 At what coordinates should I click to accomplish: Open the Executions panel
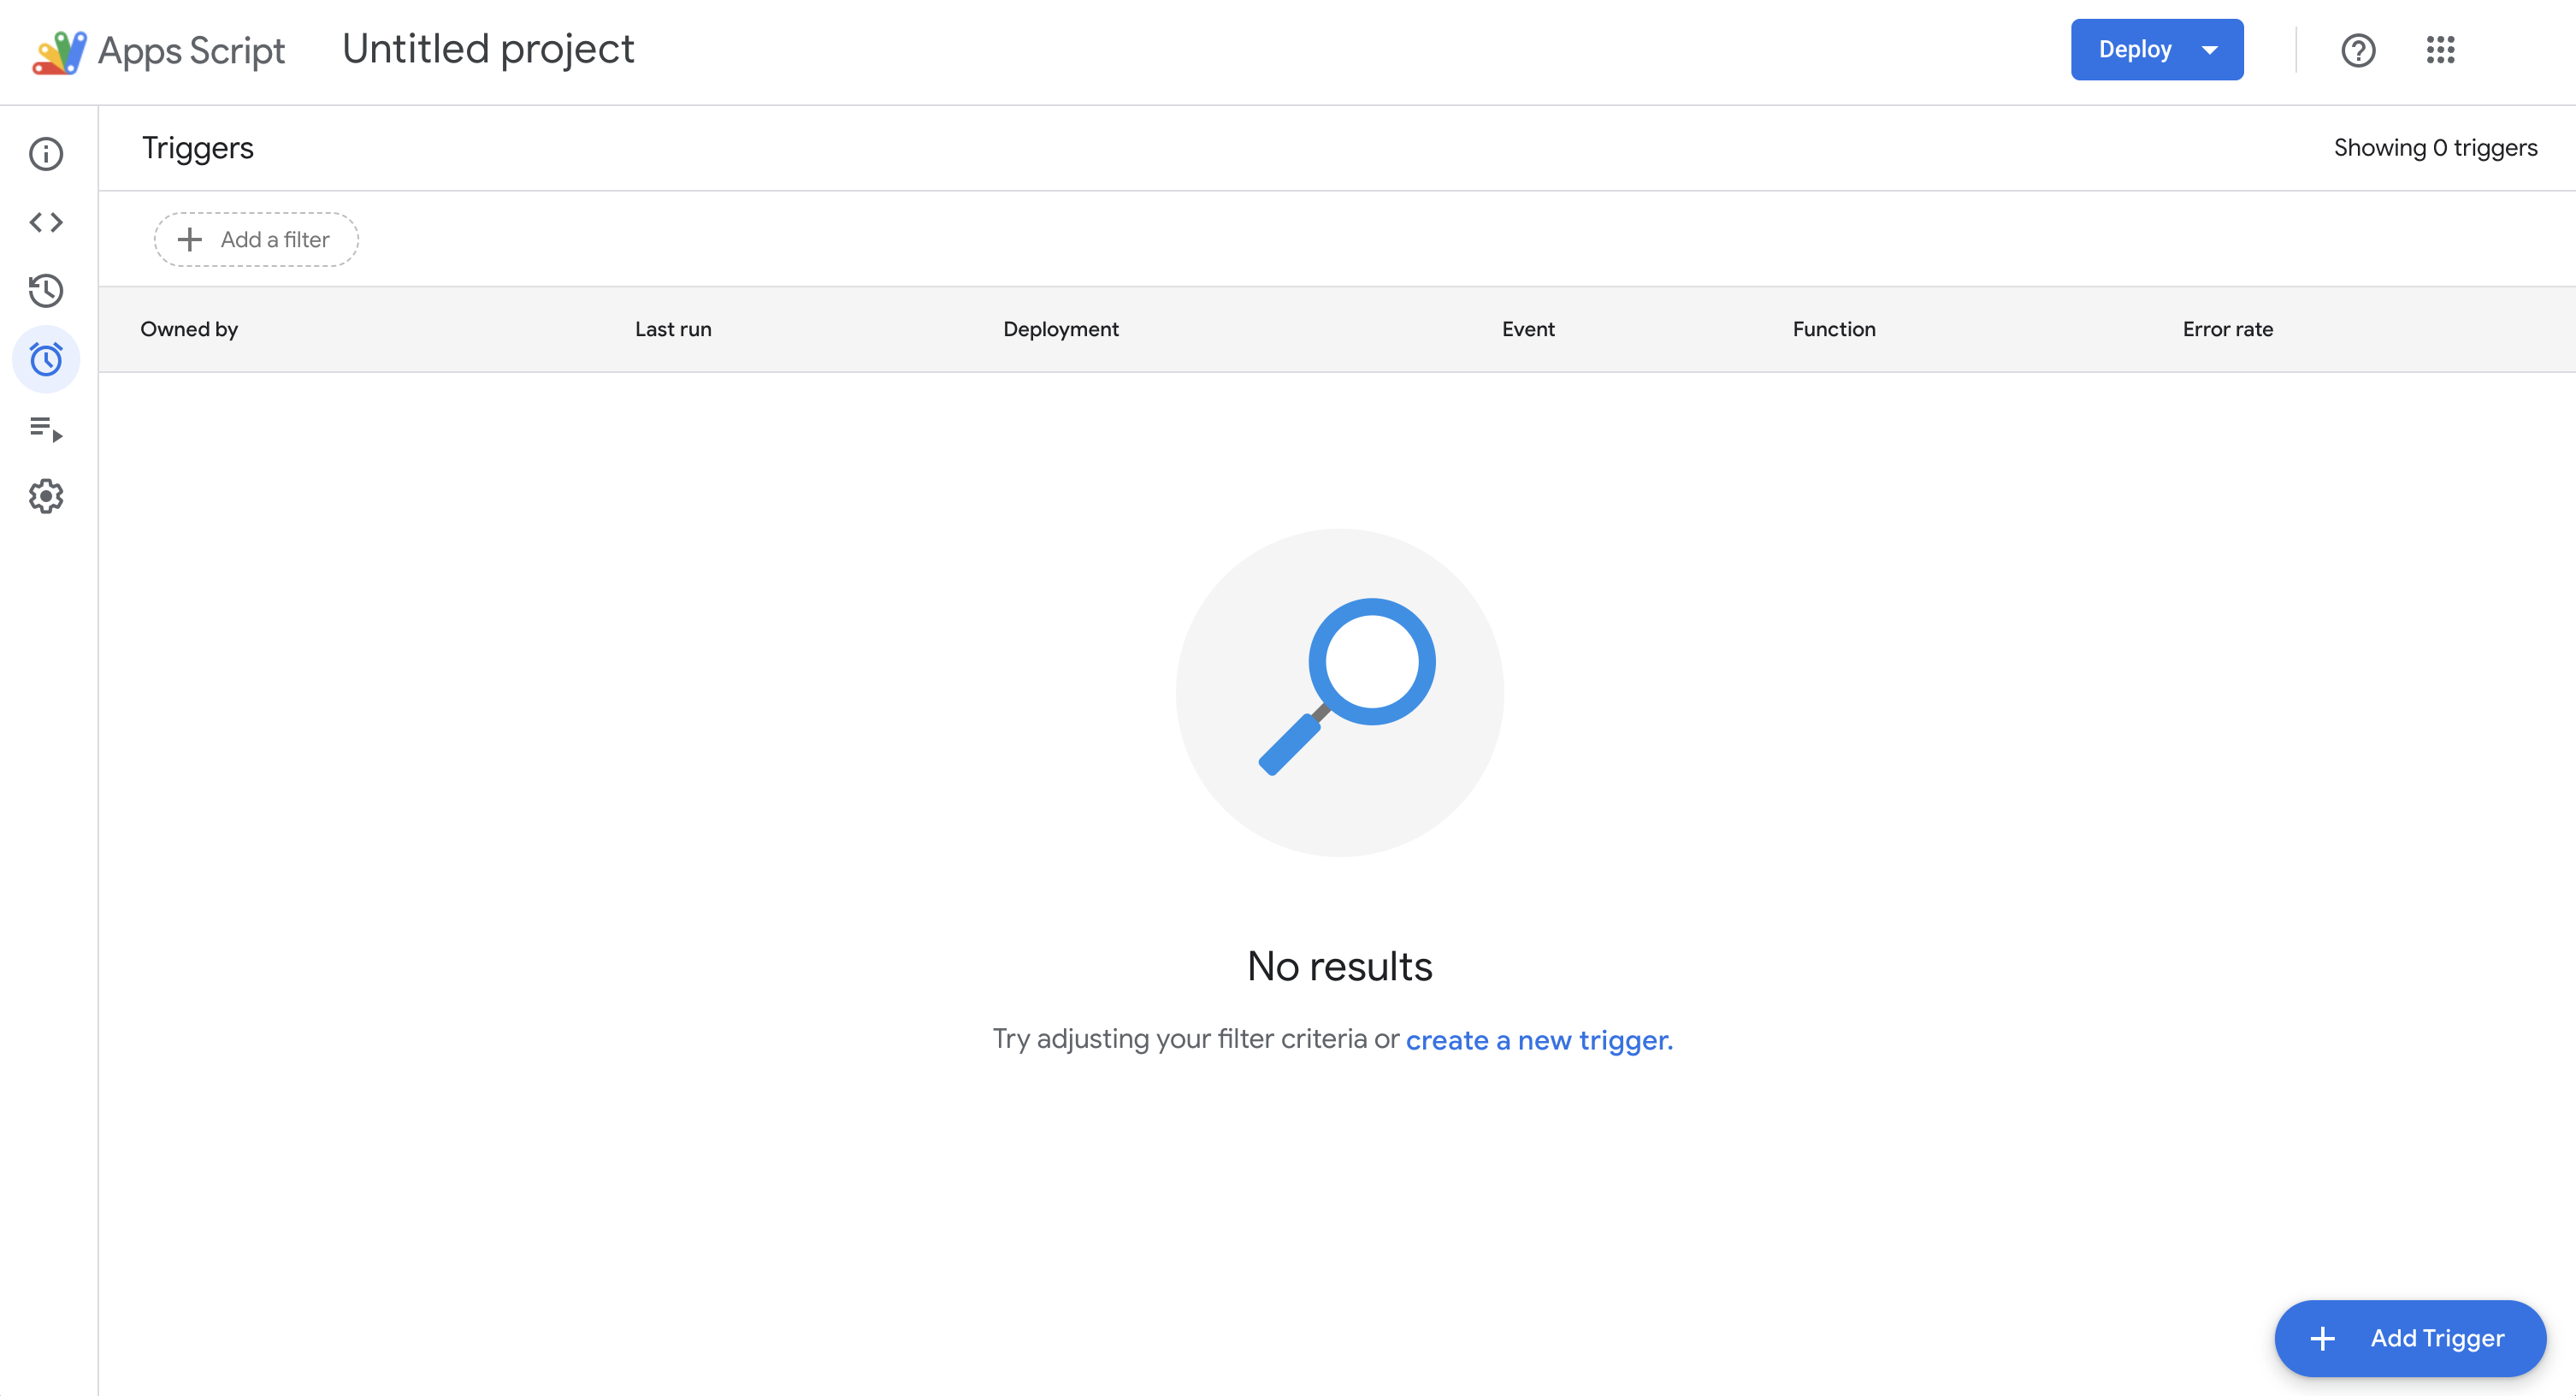[46, 429]
